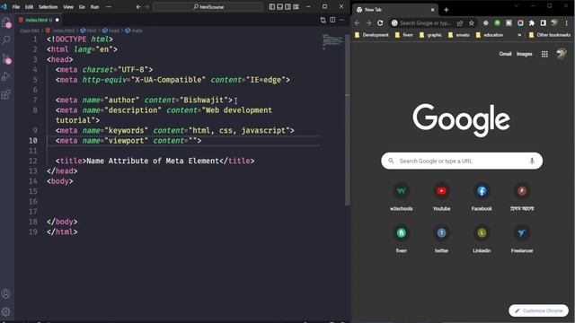This screenshot has height=323, width=575.
Task: Expand the index.html breadcrumb item
Action: 60,31
